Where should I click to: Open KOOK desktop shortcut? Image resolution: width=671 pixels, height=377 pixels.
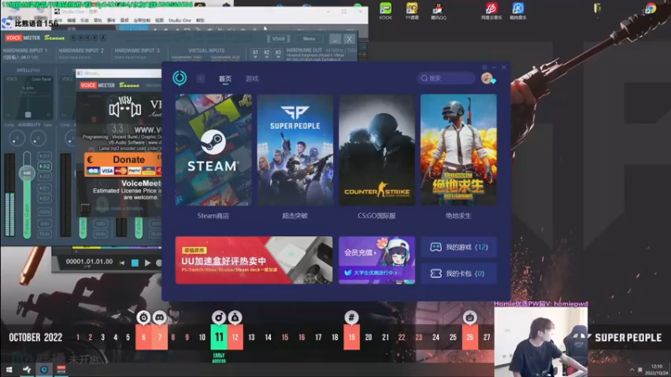pos(386,11)
